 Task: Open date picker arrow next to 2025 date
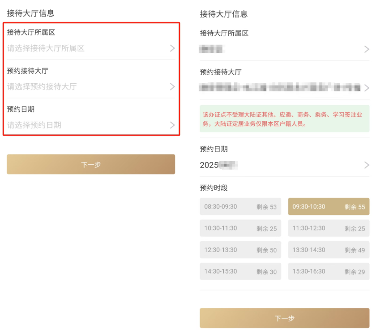[367, 165]
